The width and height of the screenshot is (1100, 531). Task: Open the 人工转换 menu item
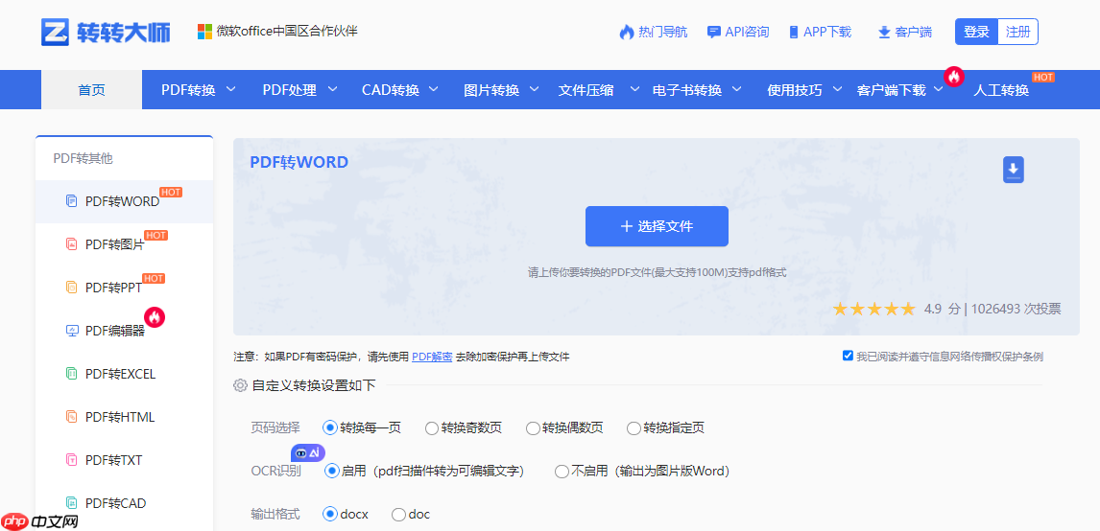(x=1001, y=90)
